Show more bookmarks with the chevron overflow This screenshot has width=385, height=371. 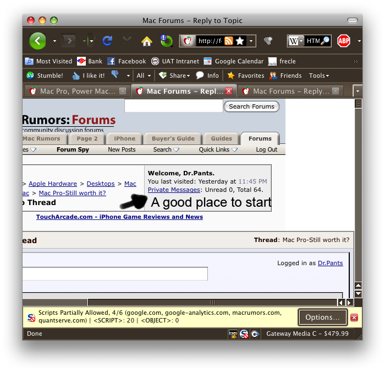(355, 61)
